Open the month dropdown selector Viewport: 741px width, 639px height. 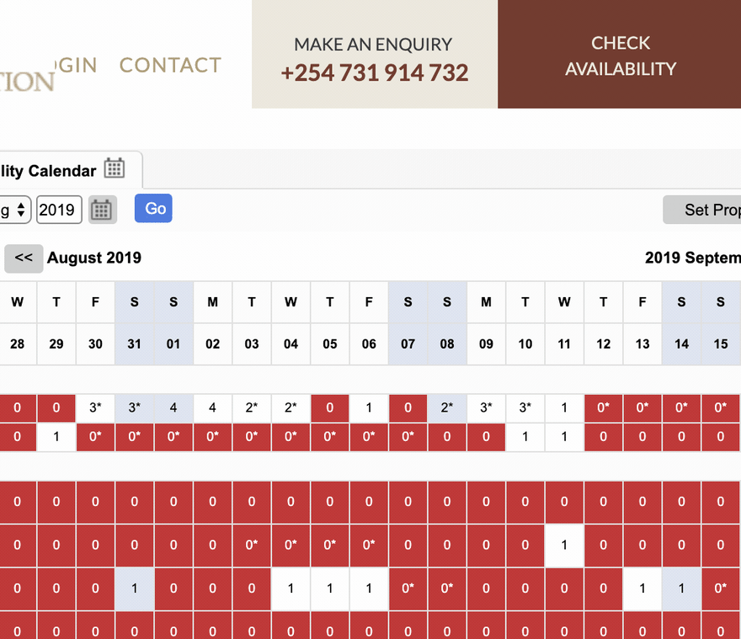click(x=15, y=210)
